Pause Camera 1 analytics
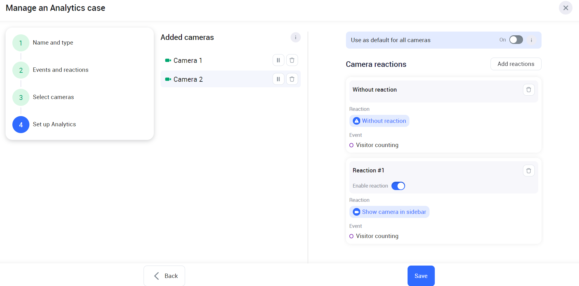This screenshot has height=286, width=579. [x=278, y=60]
